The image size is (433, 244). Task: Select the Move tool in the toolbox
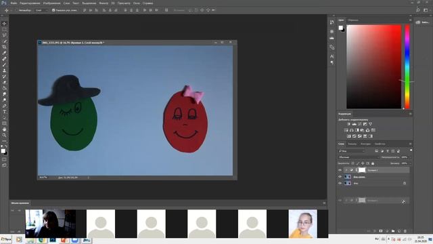point(4,24)
